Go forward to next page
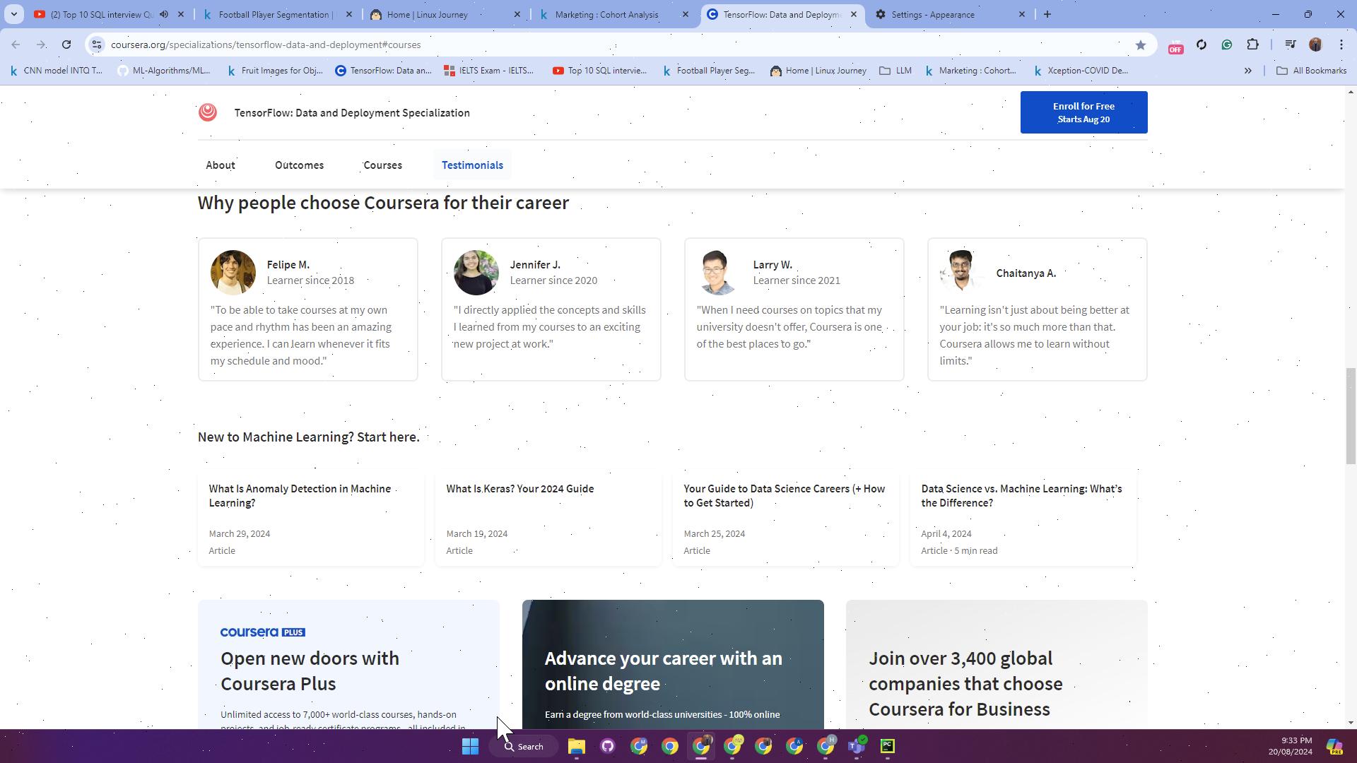The image size is (1357, 763). (x=41, y=45)
